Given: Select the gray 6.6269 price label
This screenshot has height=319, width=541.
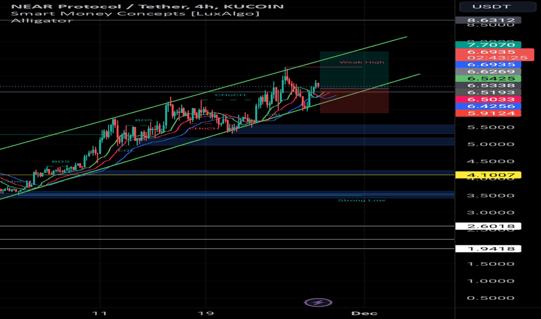Looking at the screenshot, I should pos(488,72).
